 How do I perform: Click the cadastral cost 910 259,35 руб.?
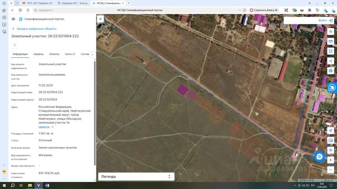pyautogui.click(x=49, y=173)
